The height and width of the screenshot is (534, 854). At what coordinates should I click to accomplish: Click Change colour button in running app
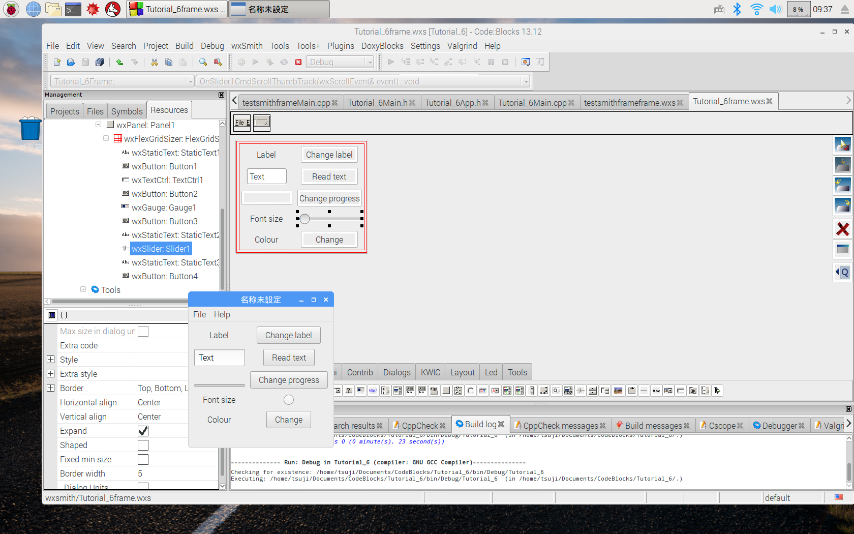coord(289,420)
